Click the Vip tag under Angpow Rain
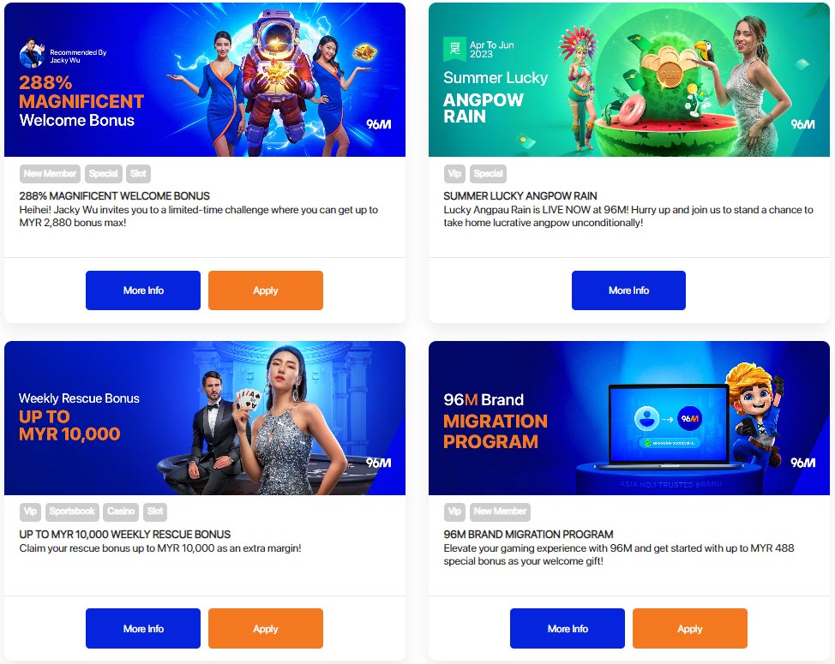Screen dimensions: 835x664 454,173
